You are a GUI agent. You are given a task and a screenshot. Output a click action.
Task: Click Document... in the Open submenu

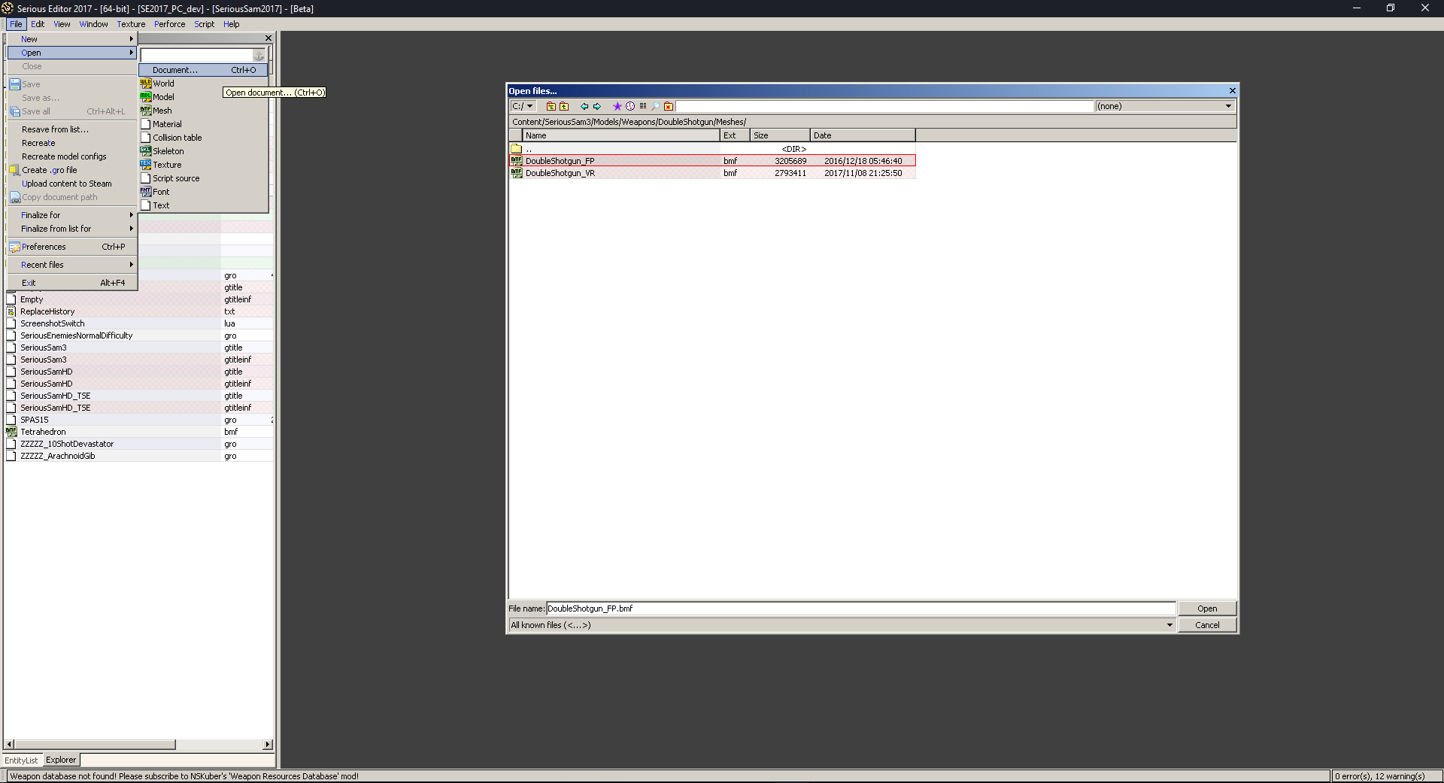coord(203,70)
